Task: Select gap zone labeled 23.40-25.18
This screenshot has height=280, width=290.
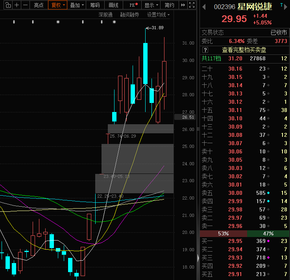Action: pos(137,159)
